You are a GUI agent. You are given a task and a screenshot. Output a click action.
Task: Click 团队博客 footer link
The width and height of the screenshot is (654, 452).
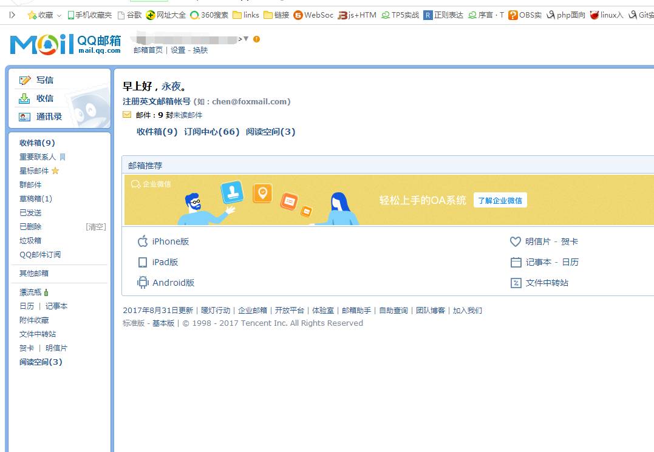tap(431, 311)
